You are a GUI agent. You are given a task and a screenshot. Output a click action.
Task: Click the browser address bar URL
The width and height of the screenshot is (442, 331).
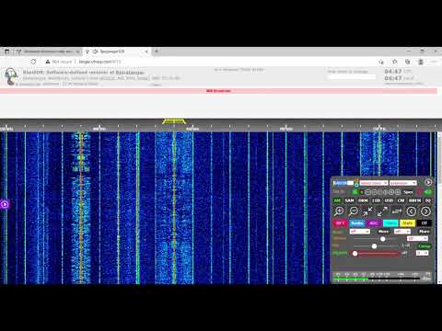100,62
